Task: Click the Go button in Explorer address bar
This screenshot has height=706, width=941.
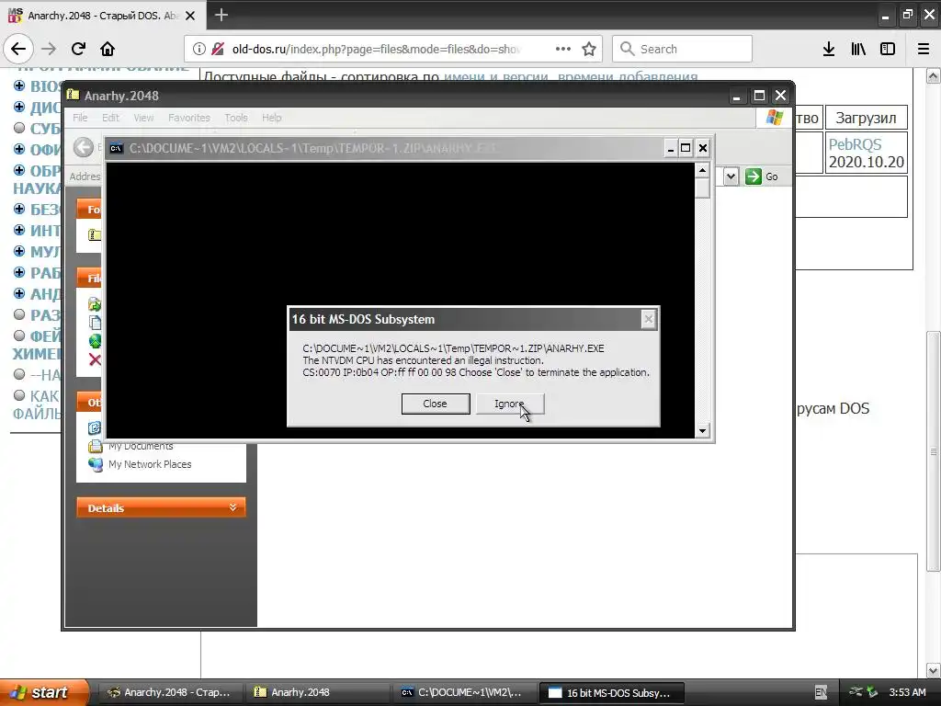Action: coord(761,176)
